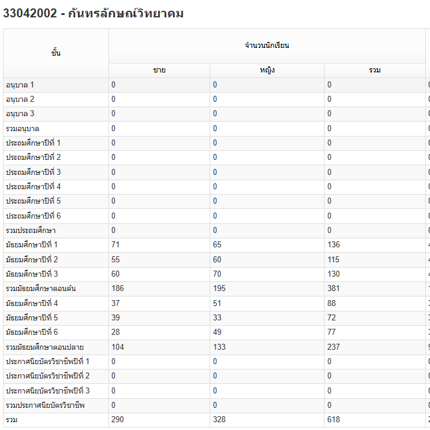This screenshot has height=430, width=430.
Task: Click the ประถมศึกษาปีที่ 4 row label
Action: pos(33,186)
